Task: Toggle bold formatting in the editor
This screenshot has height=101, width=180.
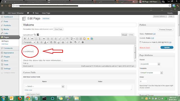Action: [25, 39]
